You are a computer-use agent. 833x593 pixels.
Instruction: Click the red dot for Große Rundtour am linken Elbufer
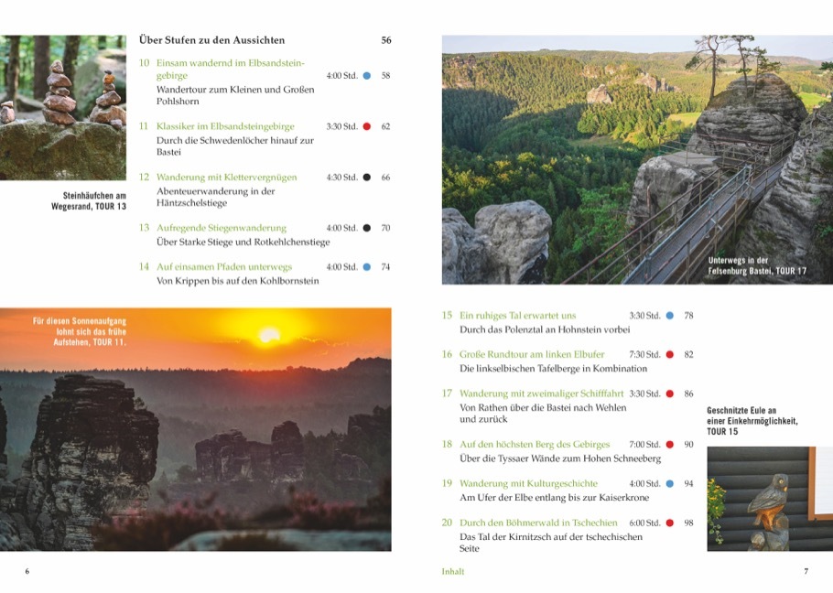pyautogui.click(x=670, y=354)
